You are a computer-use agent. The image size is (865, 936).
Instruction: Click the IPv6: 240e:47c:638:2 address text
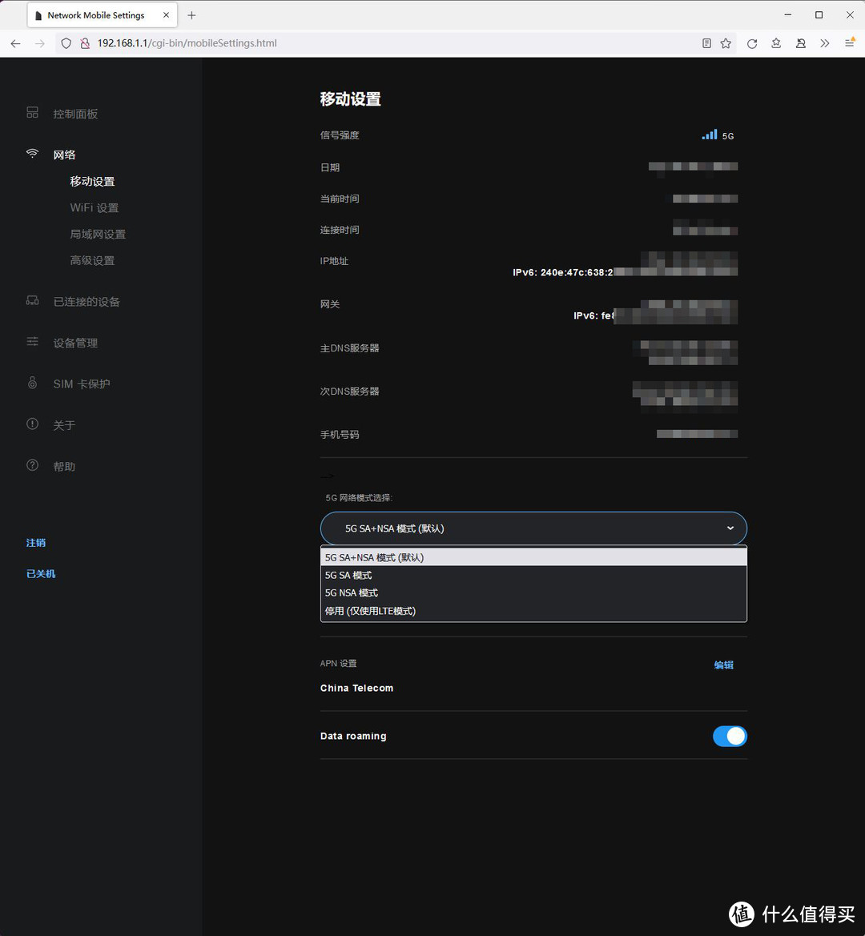563,272
